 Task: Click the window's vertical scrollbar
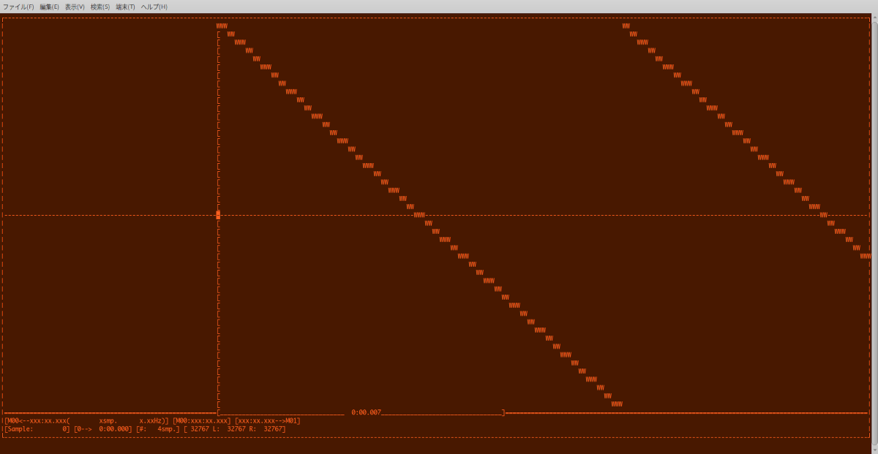point(874,219)
